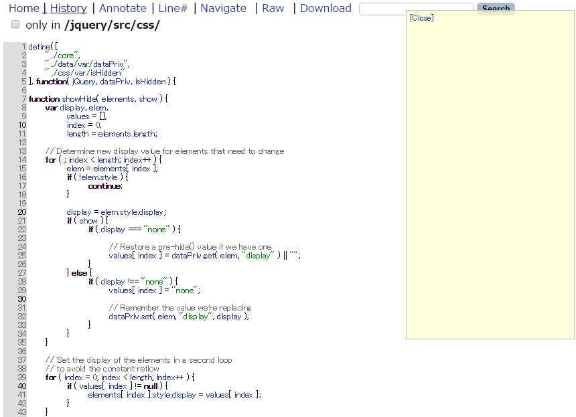Open the History view

[x=68, y=9]
